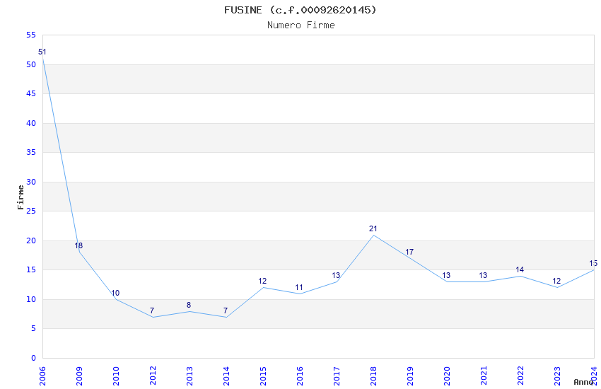Click the 2012 year tick label

(153, 376)
